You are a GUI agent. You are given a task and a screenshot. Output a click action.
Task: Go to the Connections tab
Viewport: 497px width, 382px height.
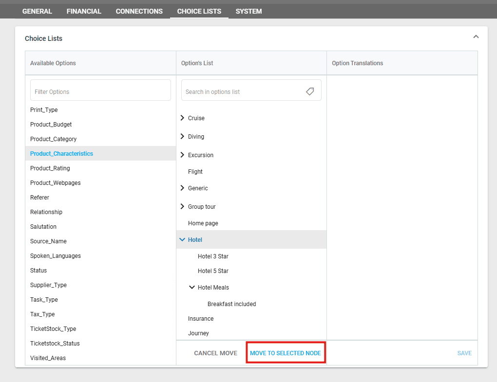pos(139,11)
